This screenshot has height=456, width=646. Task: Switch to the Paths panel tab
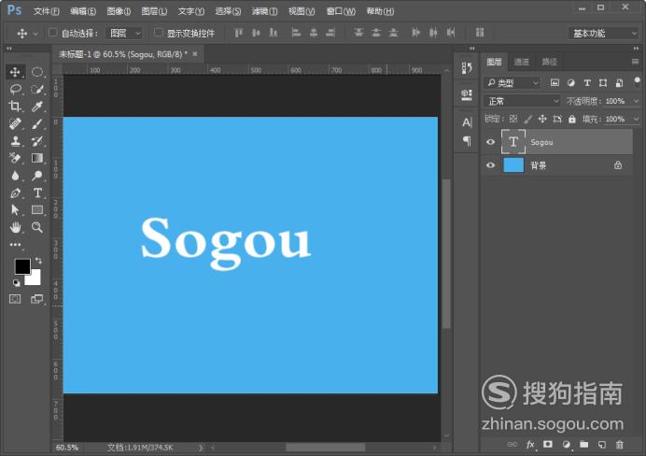(x=549, y=62)
